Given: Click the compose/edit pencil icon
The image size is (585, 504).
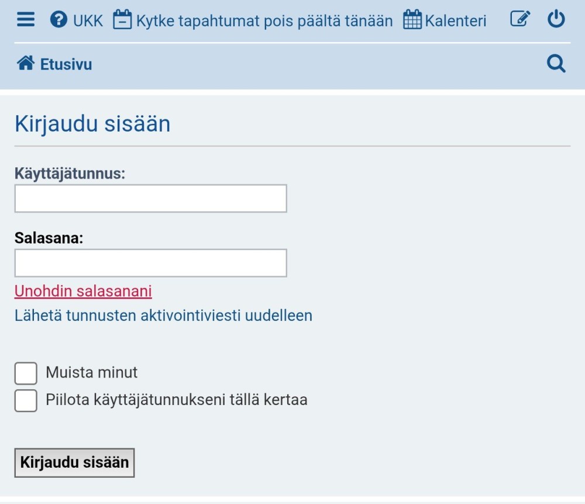Looking at the screenshot, I should pyautogui.click(x=519, y=18).
